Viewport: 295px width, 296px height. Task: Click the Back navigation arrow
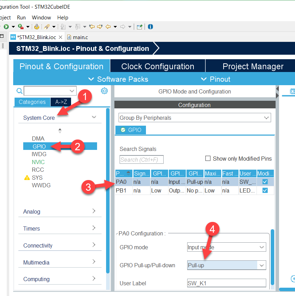108,27
